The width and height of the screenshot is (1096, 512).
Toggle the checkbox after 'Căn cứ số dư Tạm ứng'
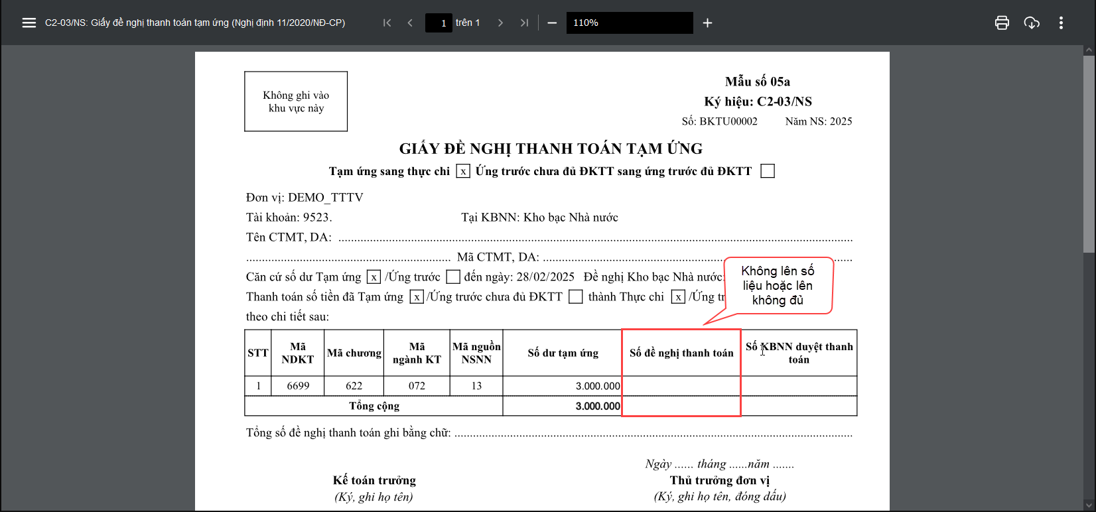pos(374,277)
